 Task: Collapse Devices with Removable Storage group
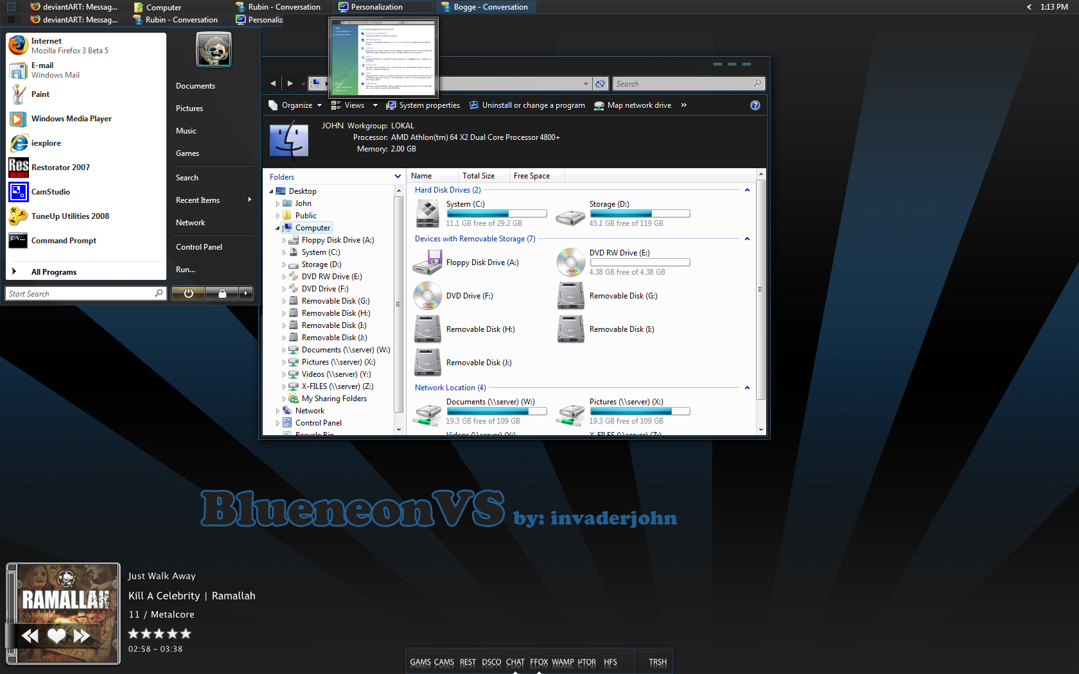[747, 239]
